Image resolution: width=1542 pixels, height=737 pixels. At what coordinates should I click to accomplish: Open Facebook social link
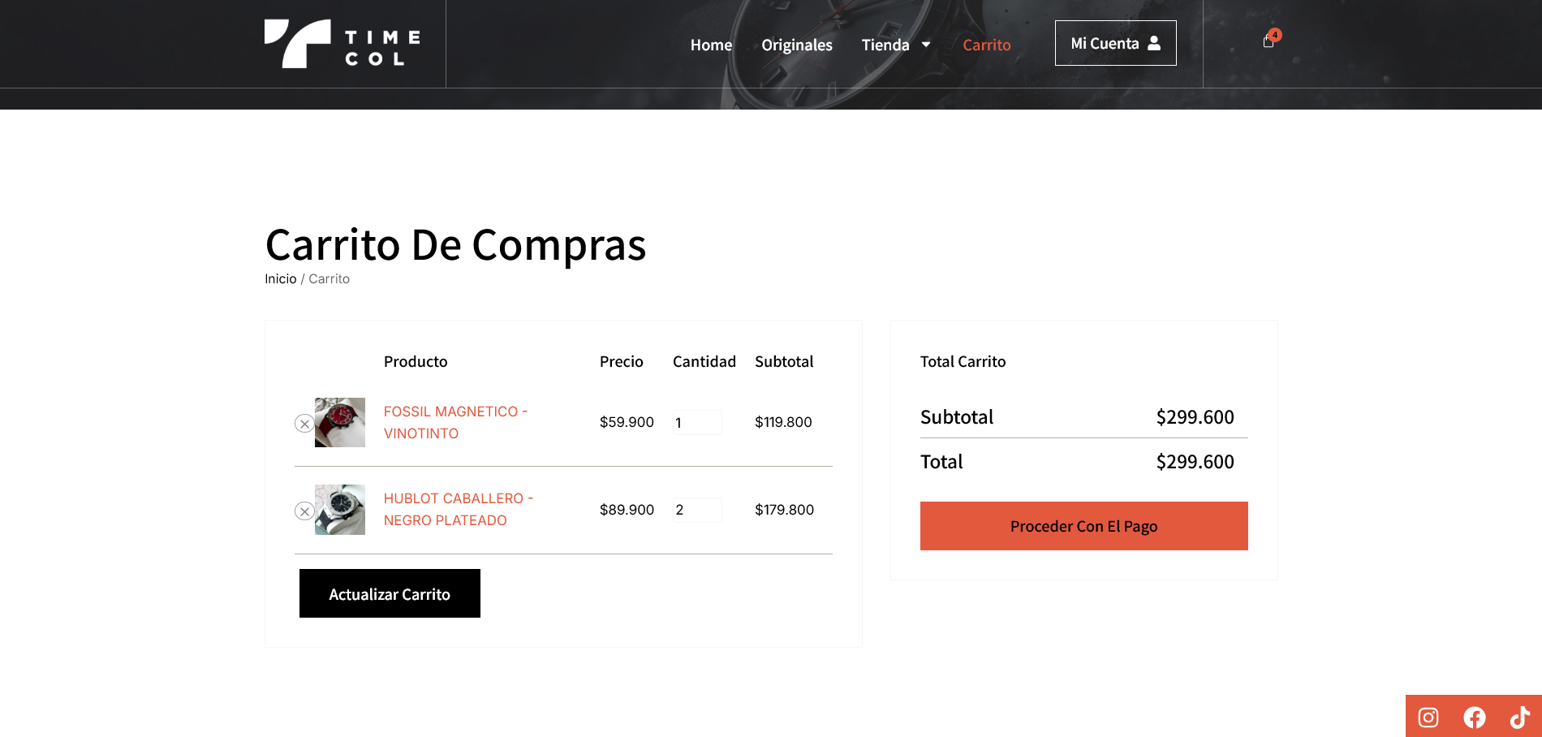[1475, 718]
